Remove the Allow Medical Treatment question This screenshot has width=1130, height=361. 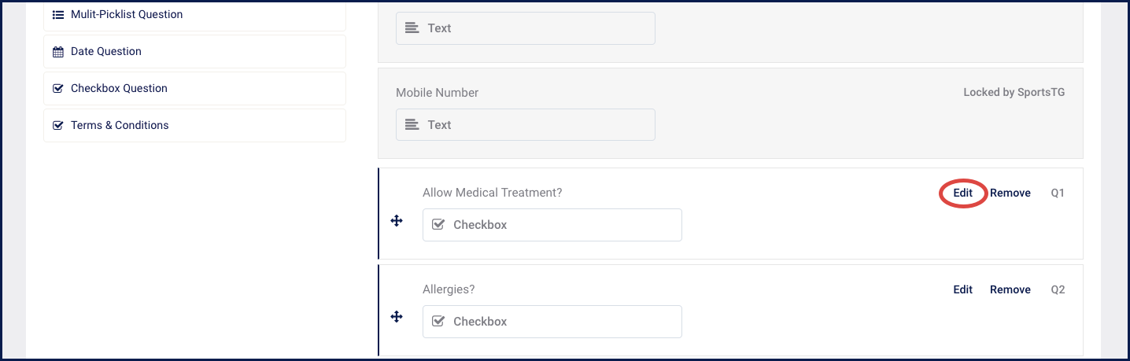1010,193
